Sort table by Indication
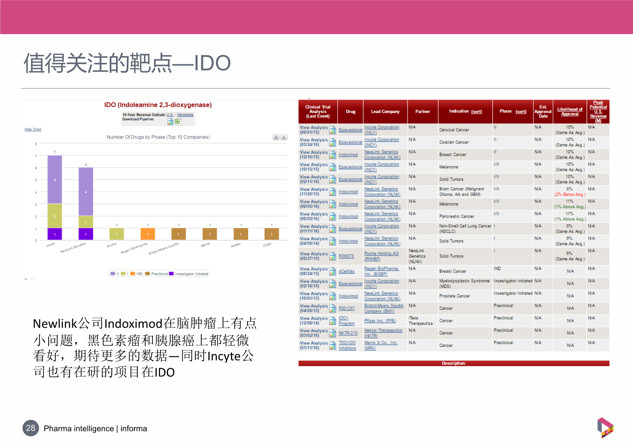The width and height of the screenshot is (633, 448). [476, 112]
